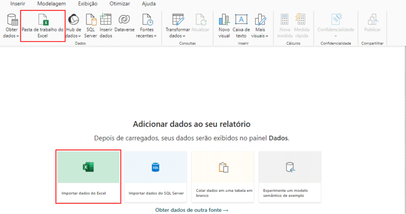
Task: Expand the Hub de dados dropdown arrow
Action: point(79,36)
